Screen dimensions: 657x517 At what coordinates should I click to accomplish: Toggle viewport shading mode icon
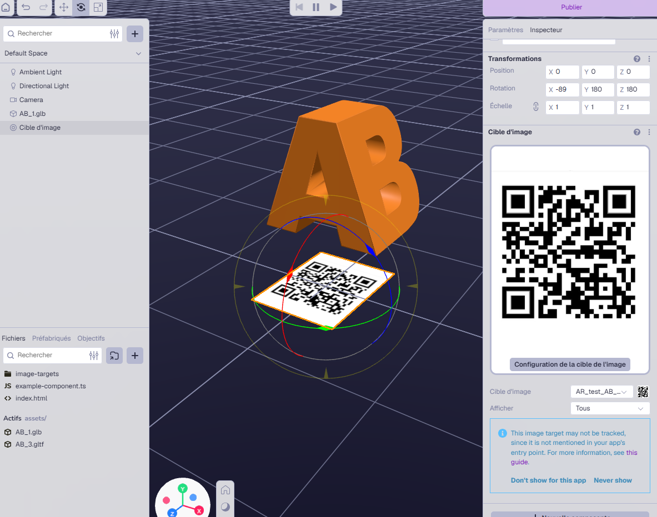coord(225,507)
